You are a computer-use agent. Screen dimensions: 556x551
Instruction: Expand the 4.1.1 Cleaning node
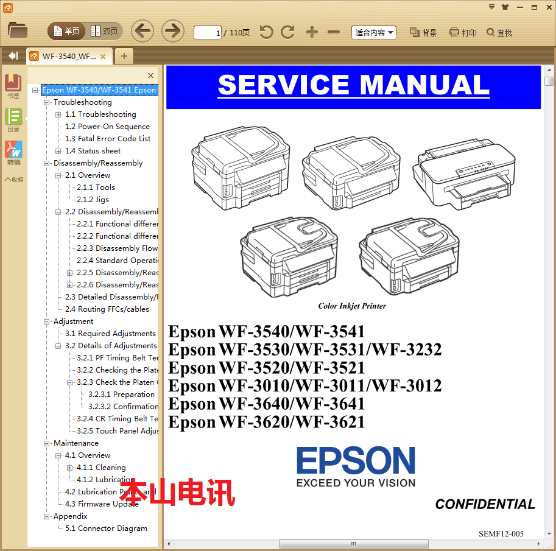[x=70, y=468]
